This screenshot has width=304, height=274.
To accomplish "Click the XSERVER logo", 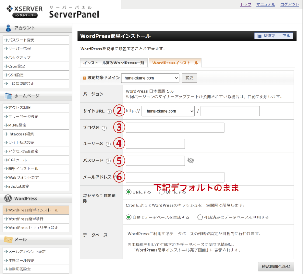I will click(x=24, y=12).
